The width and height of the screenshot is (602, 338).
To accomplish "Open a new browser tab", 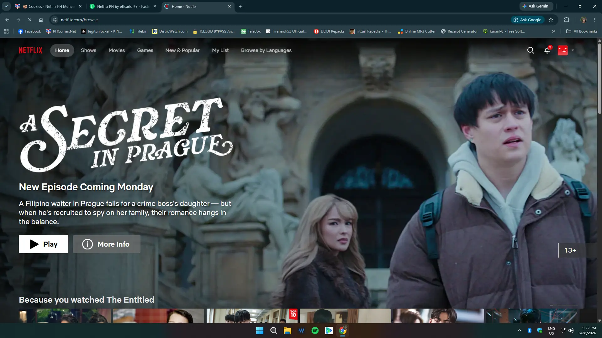I will (x=241, y=6).
